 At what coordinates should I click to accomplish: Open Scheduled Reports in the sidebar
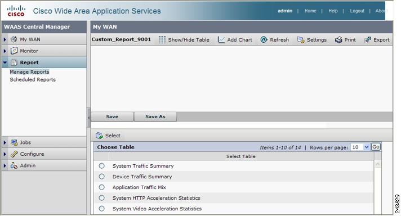(x=33, y=80)
